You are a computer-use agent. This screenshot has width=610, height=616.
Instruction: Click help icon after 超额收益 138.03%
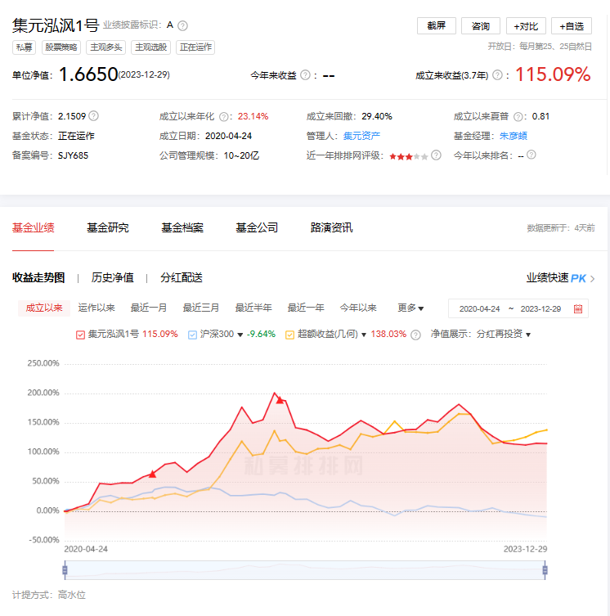(415, 335)
